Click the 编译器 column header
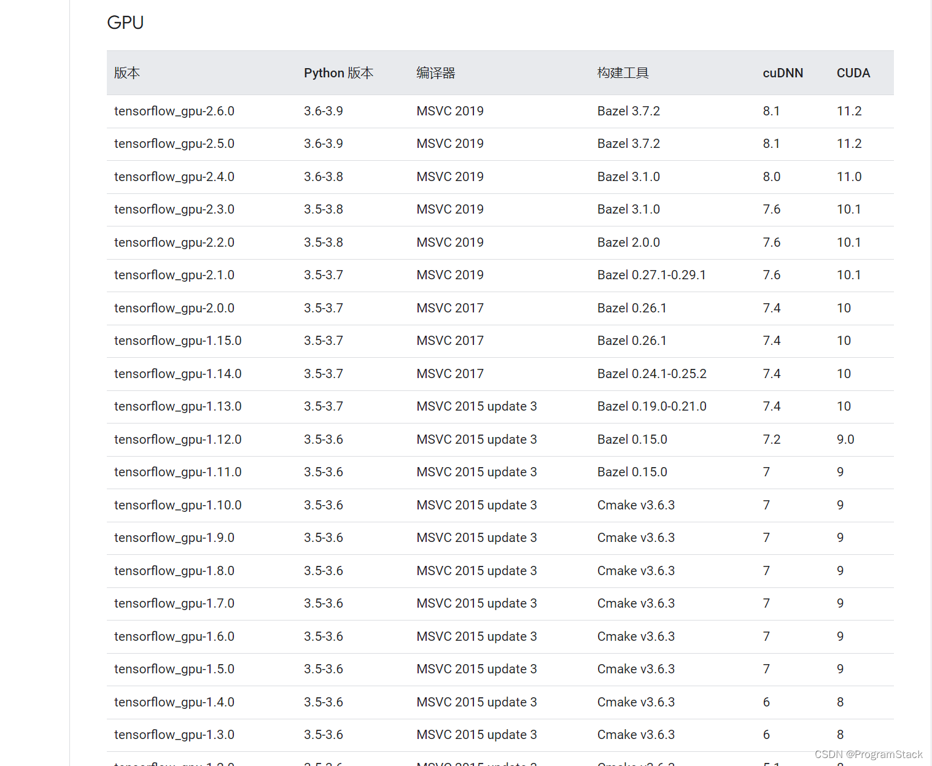Image resolution: width=932 pixels, height=766 pixels. click(x=436, y=73)
